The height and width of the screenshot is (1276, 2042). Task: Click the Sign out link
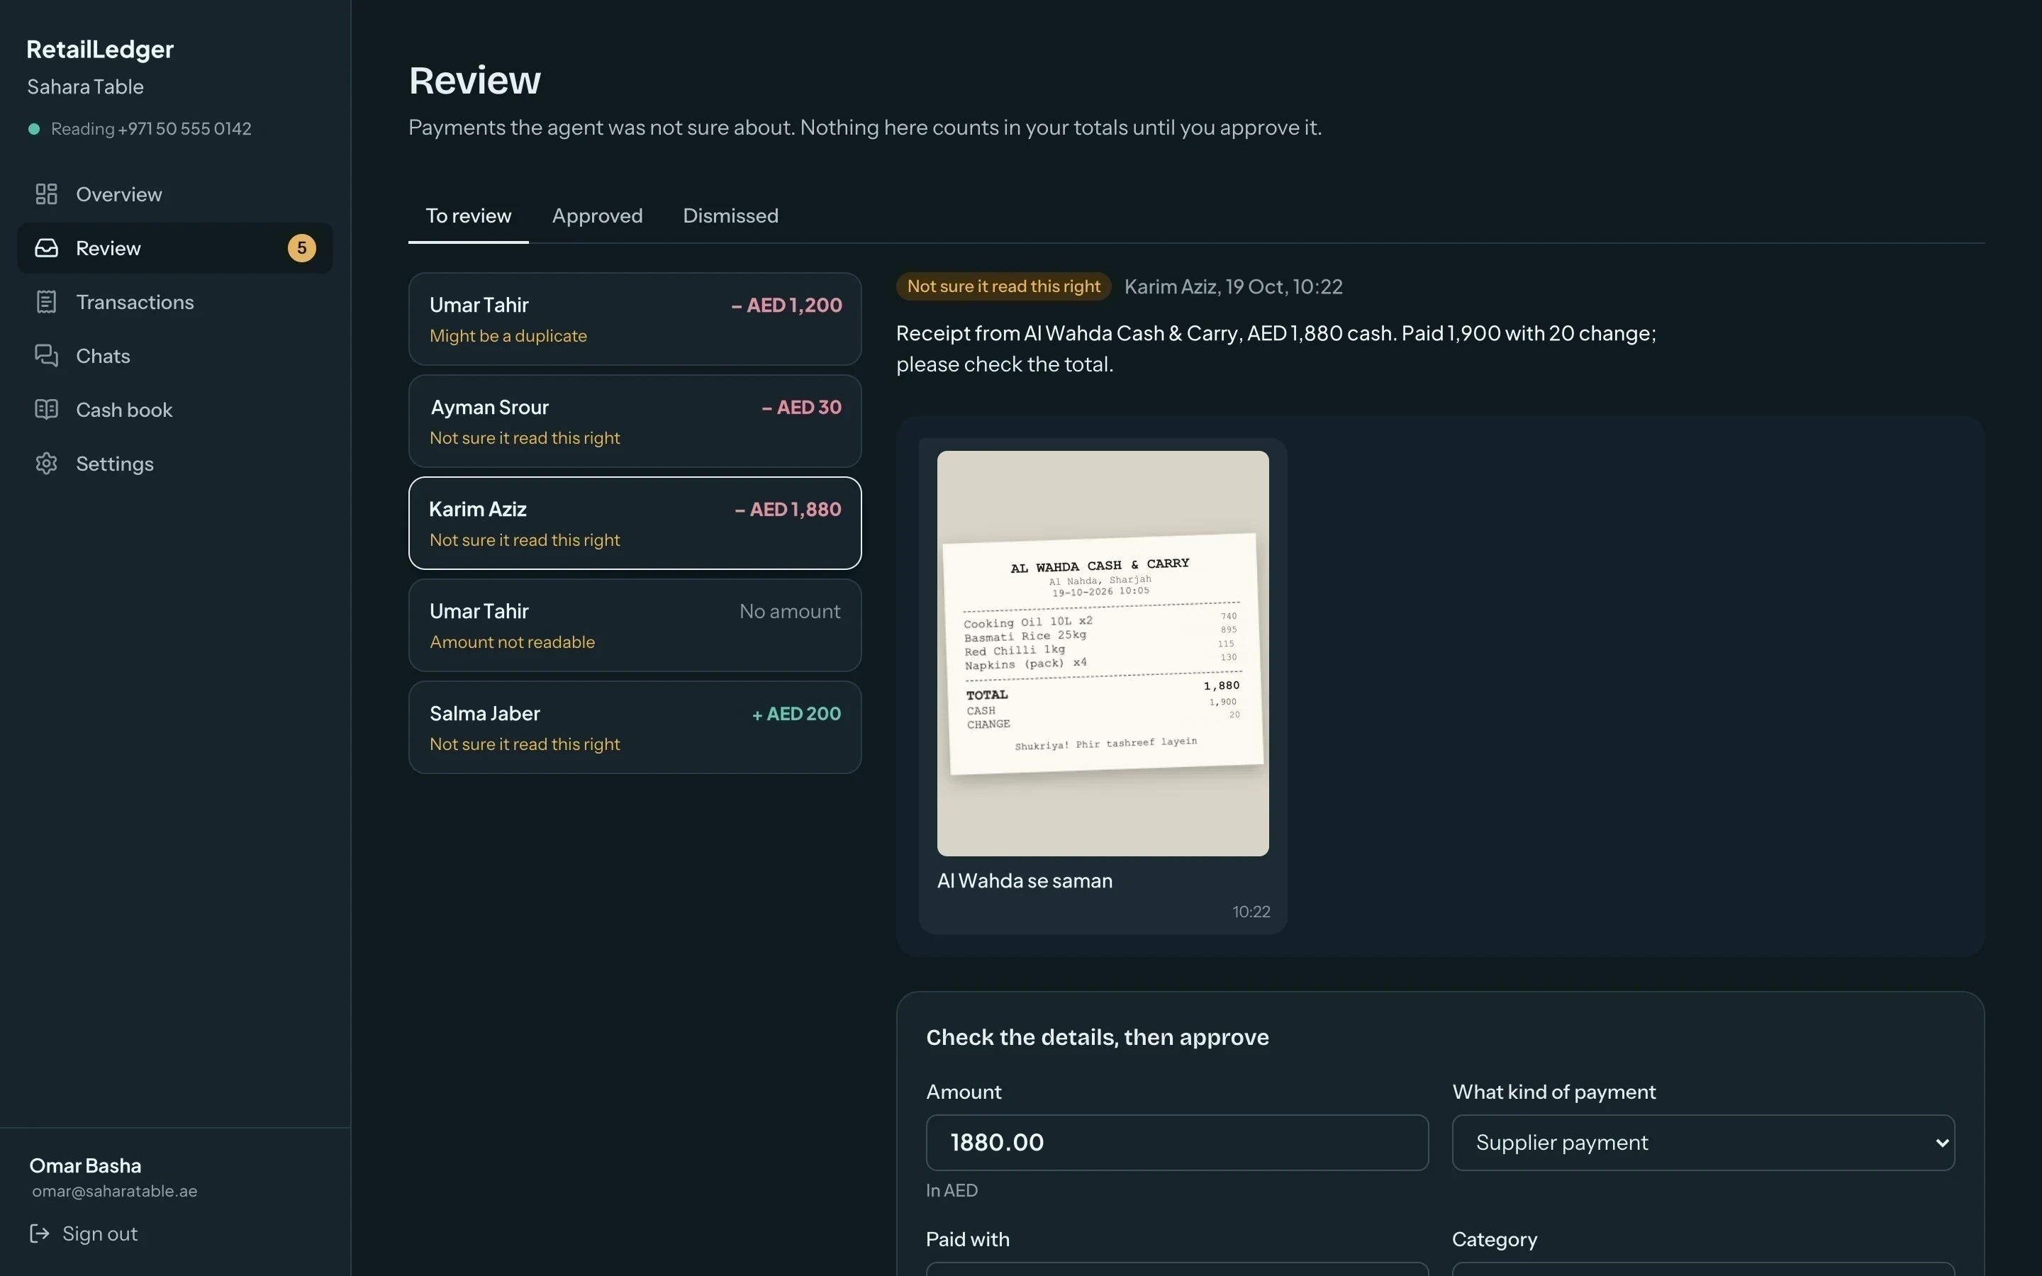[99, 1233]
